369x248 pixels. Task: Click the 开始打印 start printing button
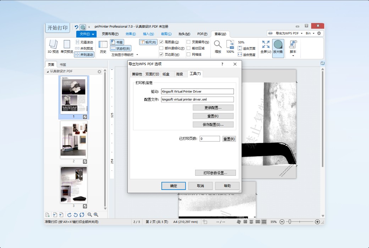[57, 28]
